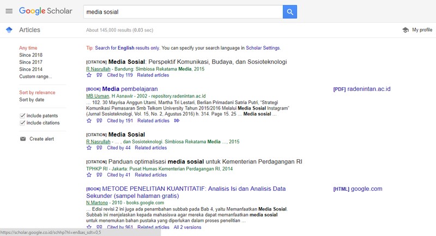Click the blue search magnifier button
This screenshot has width=436, height=236.
290,11
